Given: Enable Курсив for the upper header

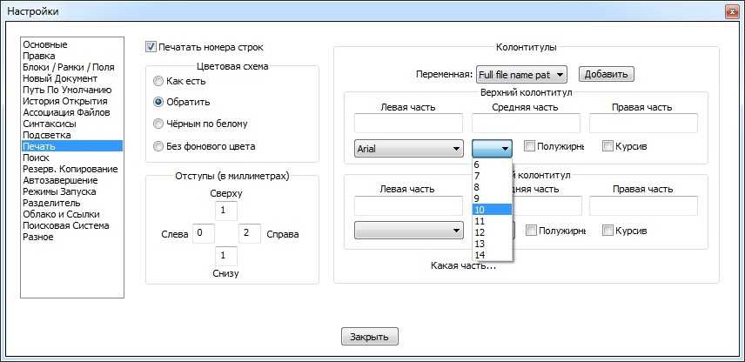Looking at the screenshot, I should 607,146.
